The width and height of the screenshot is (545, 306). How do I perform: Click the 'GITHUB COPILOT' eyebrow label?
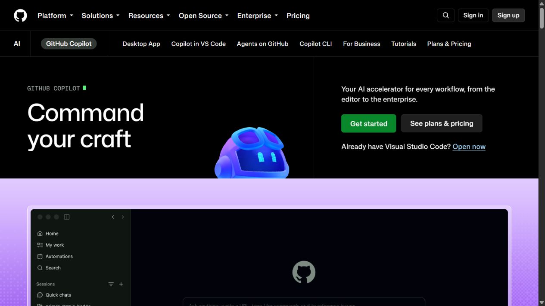(x=53, y=88)
